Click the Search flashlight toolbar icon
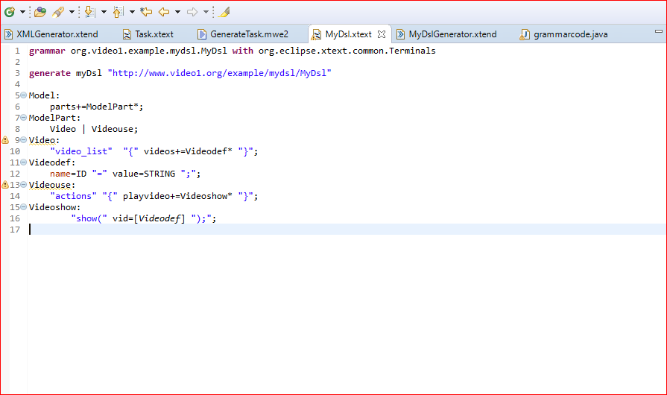Screen dimensions: 667x395 (58, 12)
